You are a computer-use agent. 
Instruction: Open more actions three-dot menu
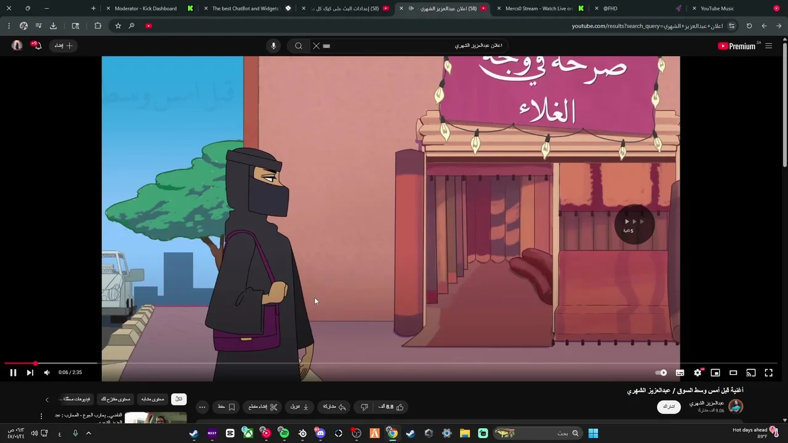click(x=202, y=407)
